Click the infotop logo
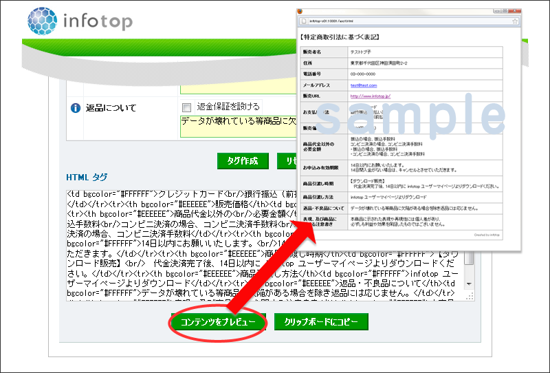The height and width of the screenshot is (373, 550). pyautogui.click(x=80, y=21)
